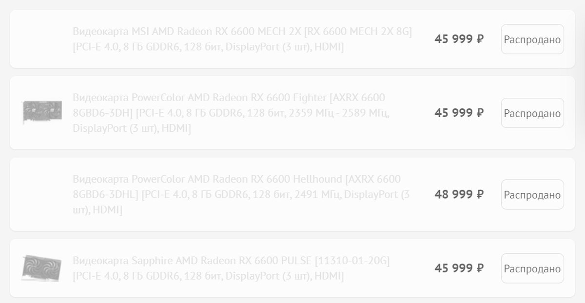Screen dimensions: 585x303
Task: Open the PowerColor RX 6600 Fighter thumbnail
Action: pos(42,112)
